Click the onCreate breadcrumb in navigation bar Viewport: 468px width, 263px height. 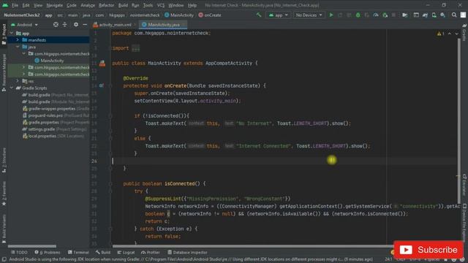[210, 15]
